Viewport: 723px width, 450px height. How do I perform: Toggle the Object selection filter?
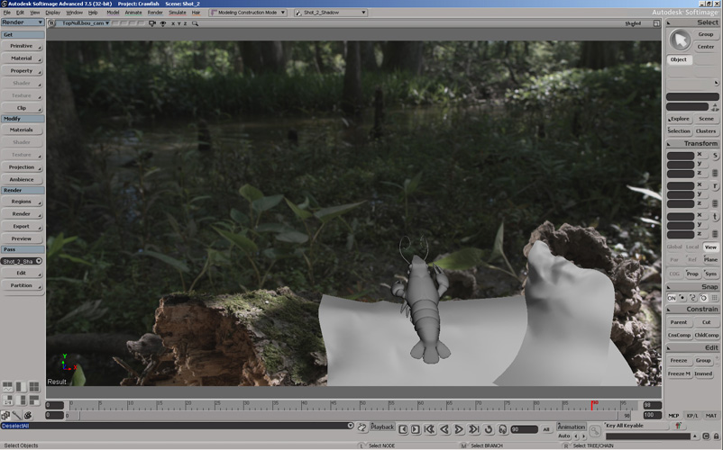tap(679, 59)
